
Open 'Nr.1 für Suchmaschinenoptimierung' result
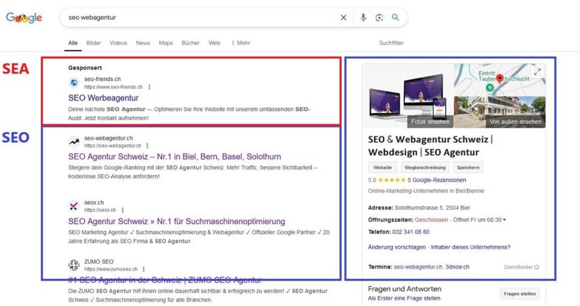(x=177, y=221)
